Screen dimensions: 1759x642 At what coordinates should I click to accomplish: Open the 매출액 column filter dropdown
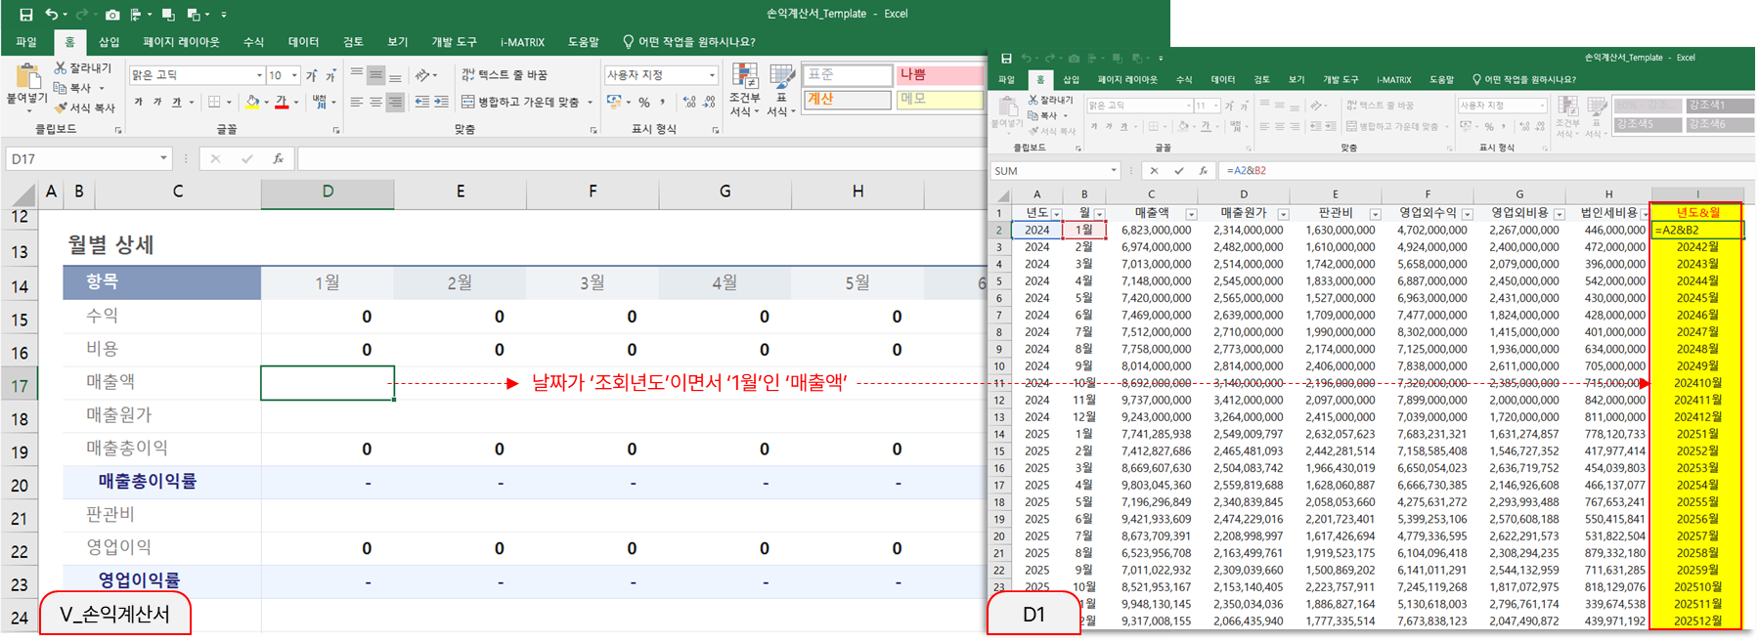point(1191,214)
